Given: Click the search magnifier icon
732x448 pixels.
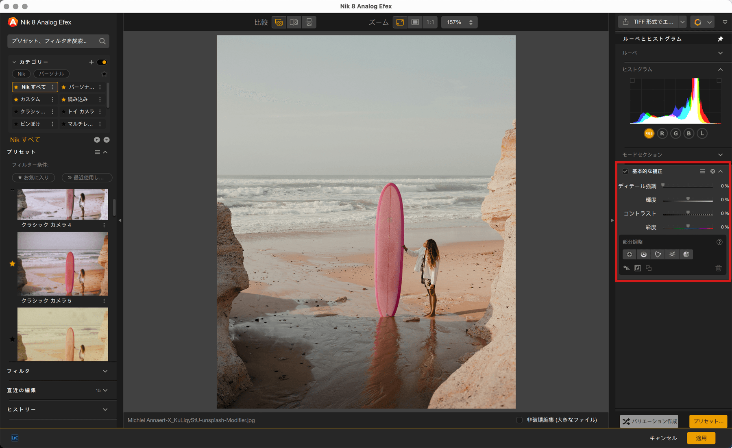Looking at the screenshot, I should [x=102, y=41].
